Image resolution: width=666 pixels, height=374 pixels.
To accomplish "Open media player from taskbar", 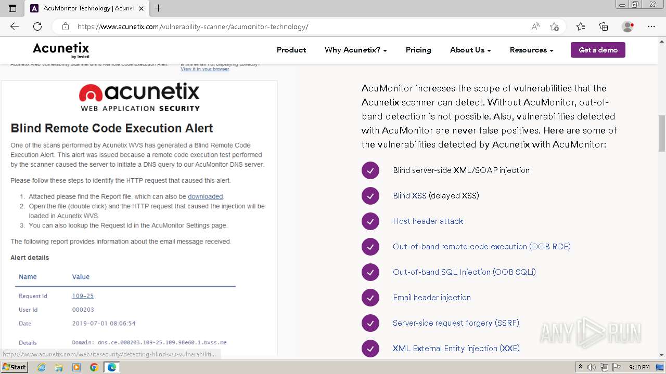I will click(x=76, y=367).
